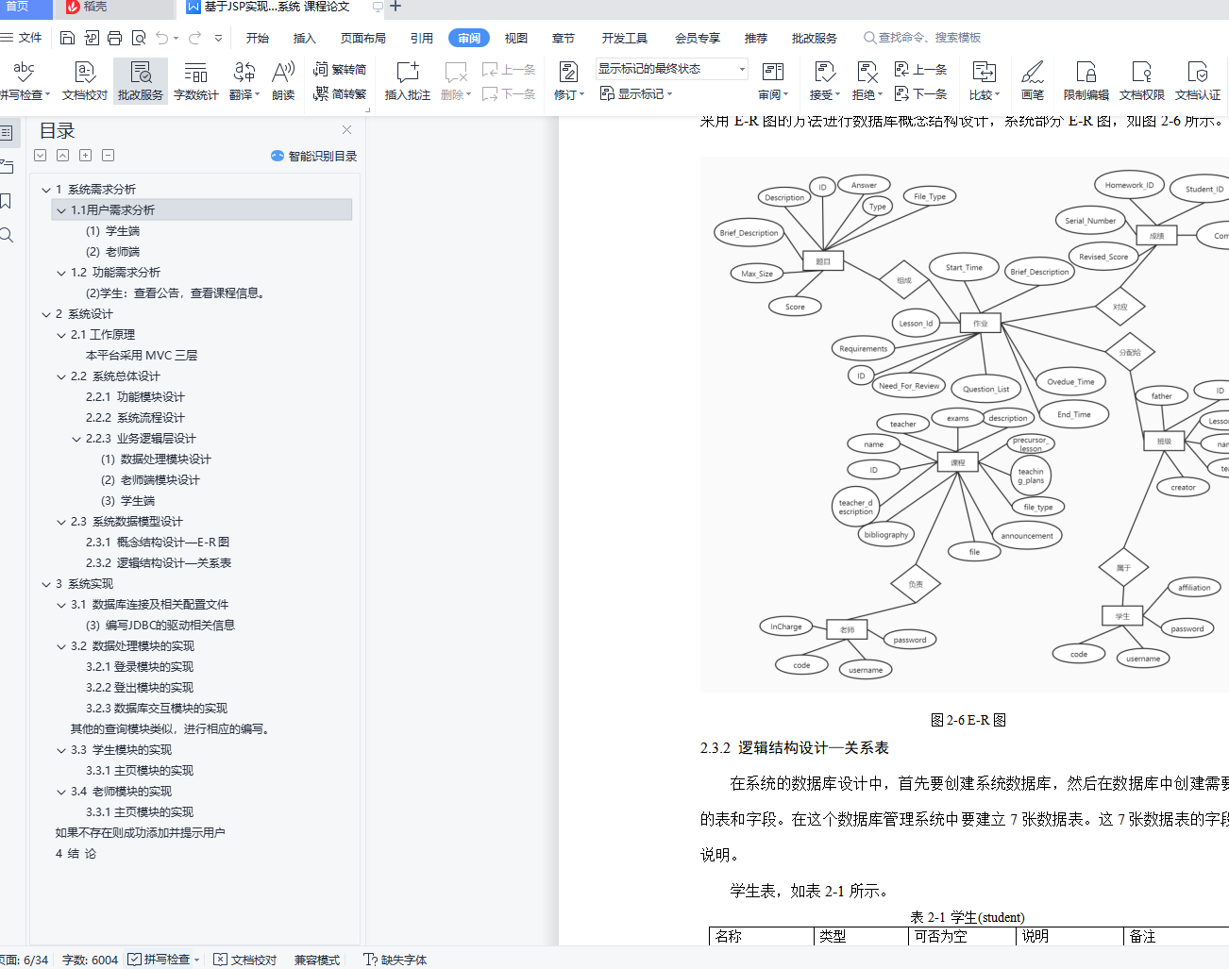Switch to the 视图 ribbon tab
Screen dimensions: 1229x969
(x=515, y=38)
